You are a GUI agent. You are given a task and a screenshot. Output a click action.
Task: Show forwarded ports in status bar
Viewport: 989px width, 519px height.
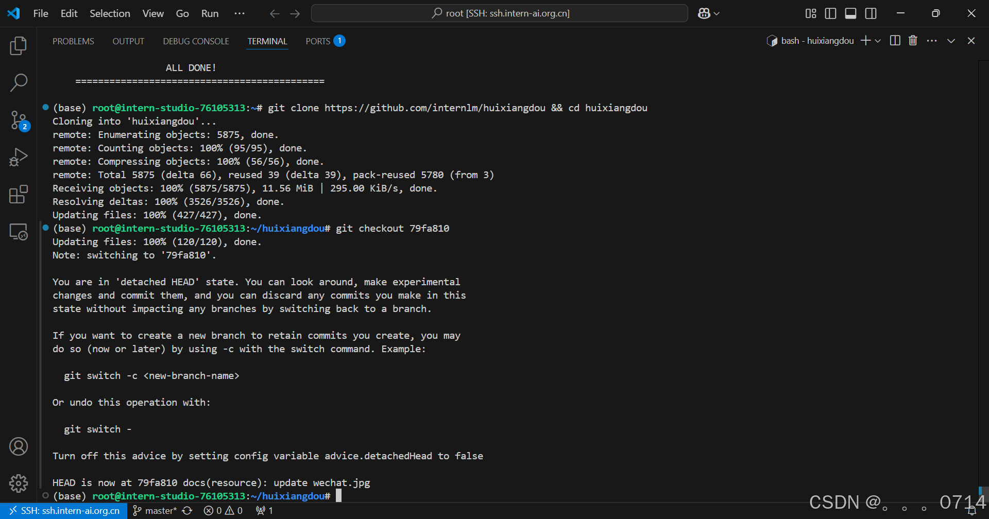(264, 511)
